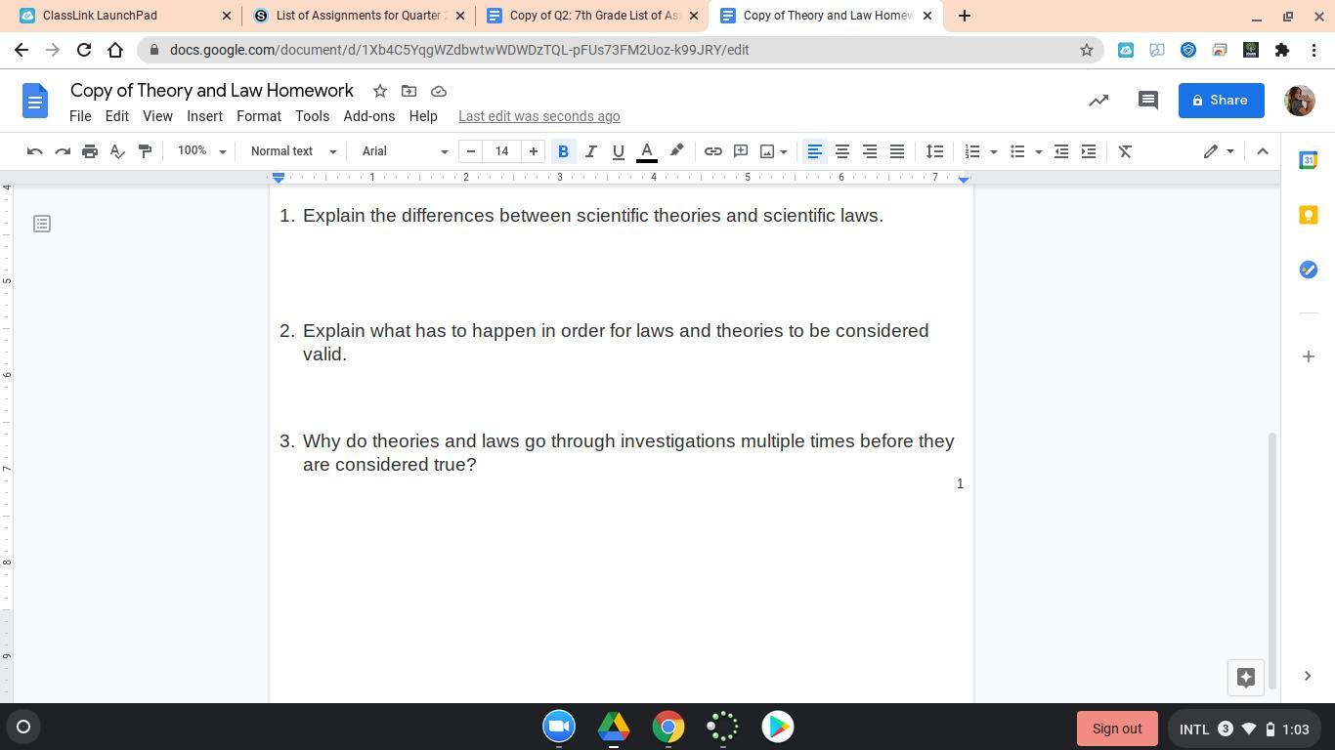Toggle Bold formatting
The image size is (1335, 750).
coord(563,151)
